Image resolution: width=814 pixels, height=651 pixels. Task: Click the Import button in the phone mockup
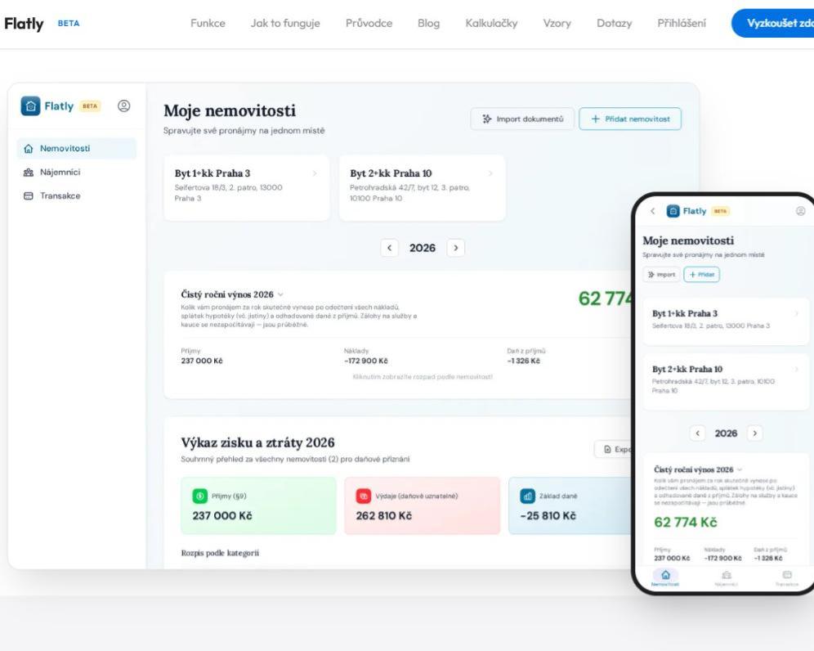click(661, 274)
